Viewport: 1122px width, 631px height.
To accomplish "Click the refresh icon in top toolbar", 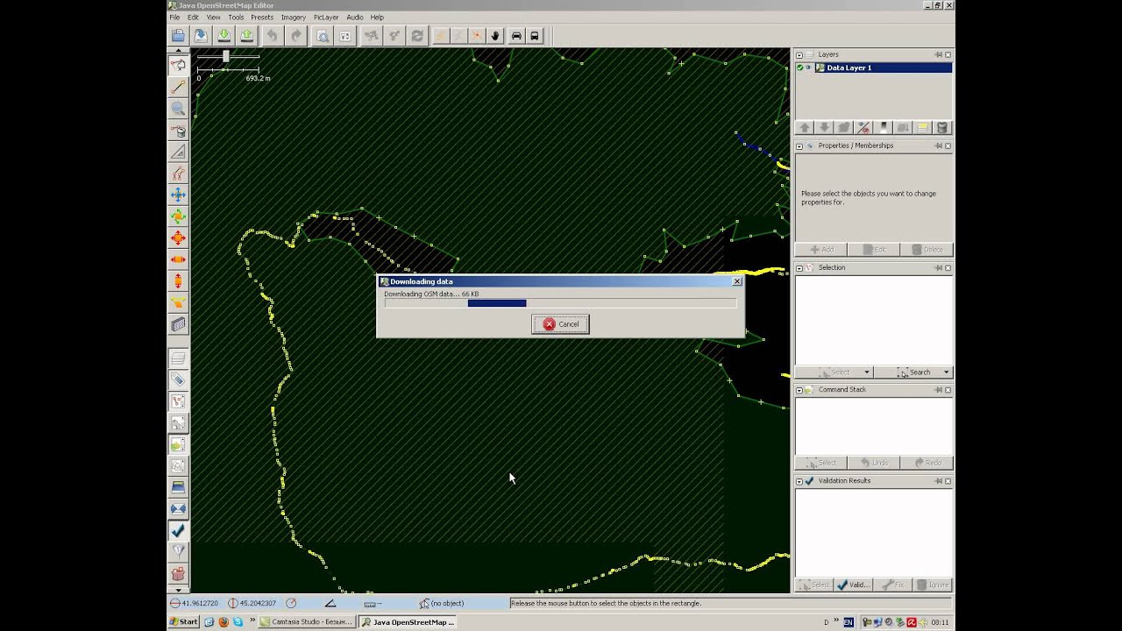I will 417,36.
